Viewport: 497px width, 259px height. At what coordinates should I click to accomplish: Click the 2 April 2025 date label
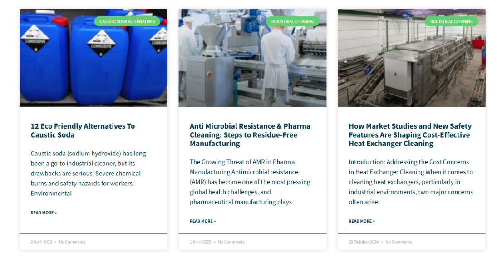(x=41, y=242)
